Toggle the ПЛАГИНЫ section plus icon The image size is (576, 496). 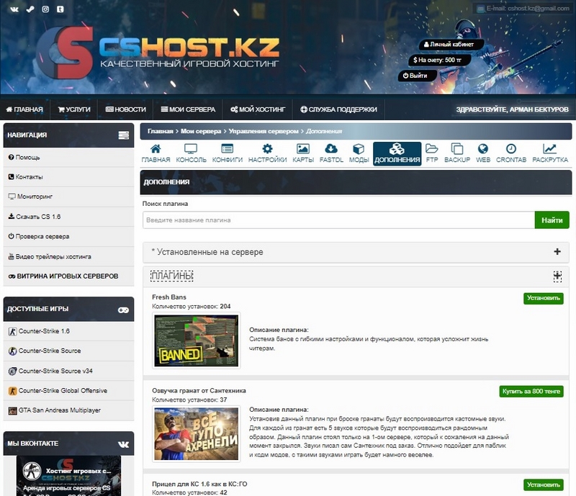click(x=557, y=276)
